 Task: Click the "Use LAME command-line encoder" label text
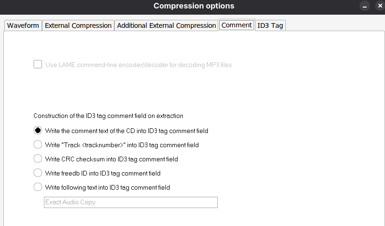point(138,65)
